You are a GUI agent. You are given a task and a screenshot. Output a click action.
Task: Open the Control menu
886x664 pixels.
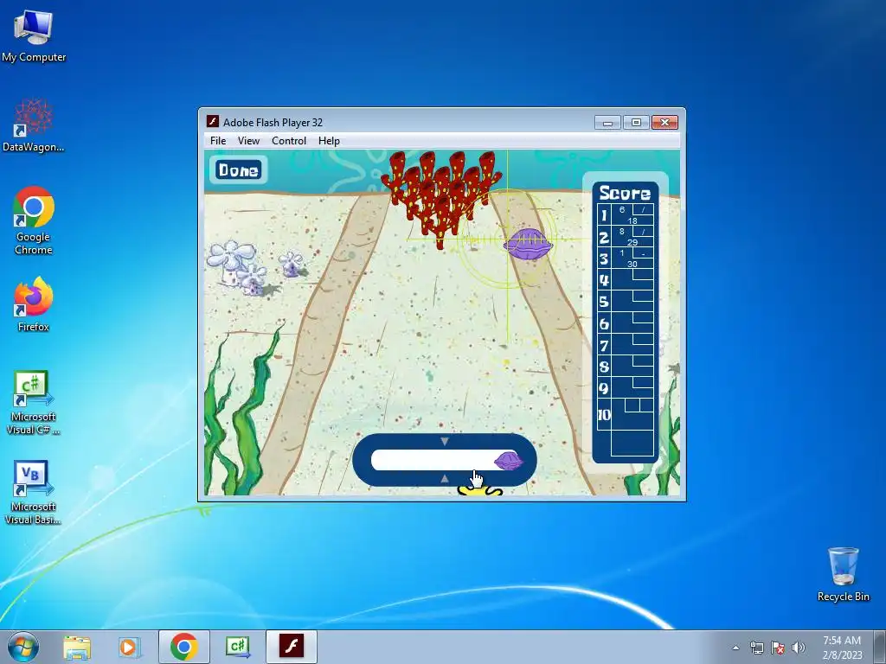(289, 141)
